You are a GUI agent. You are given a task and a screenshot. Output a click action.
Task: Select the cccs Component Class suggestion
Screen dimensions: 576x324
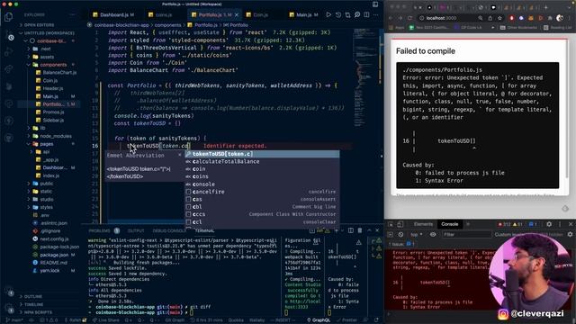click(x=262, y=214)
